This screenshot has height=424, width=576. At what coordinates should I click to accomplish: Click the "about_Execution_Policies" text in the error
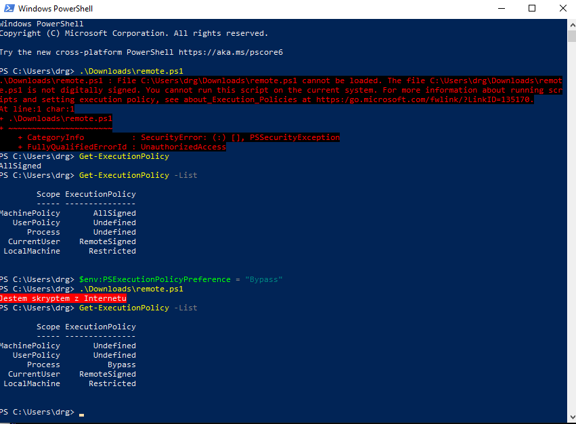[240, 99]
